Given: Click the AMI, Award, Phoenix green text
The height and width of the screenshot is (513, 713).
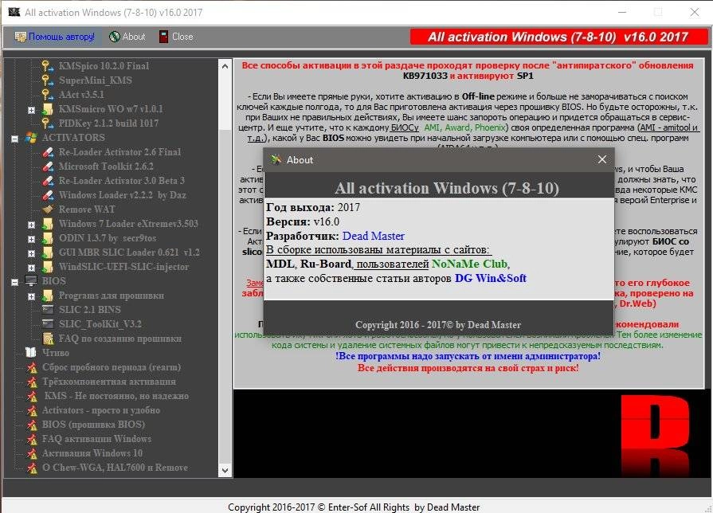Looking at the screenshot, I should pyautogui.click(x=464, y=127).
